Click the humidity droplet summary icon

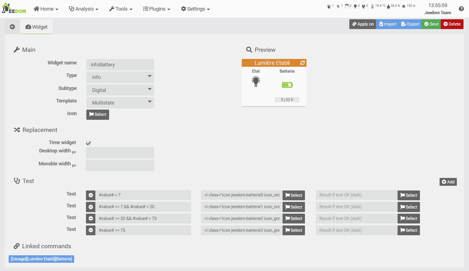(x=388, y=6)
